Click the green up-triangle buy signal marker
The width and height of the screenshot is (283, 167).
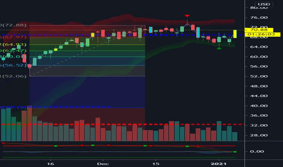(219, 48)
